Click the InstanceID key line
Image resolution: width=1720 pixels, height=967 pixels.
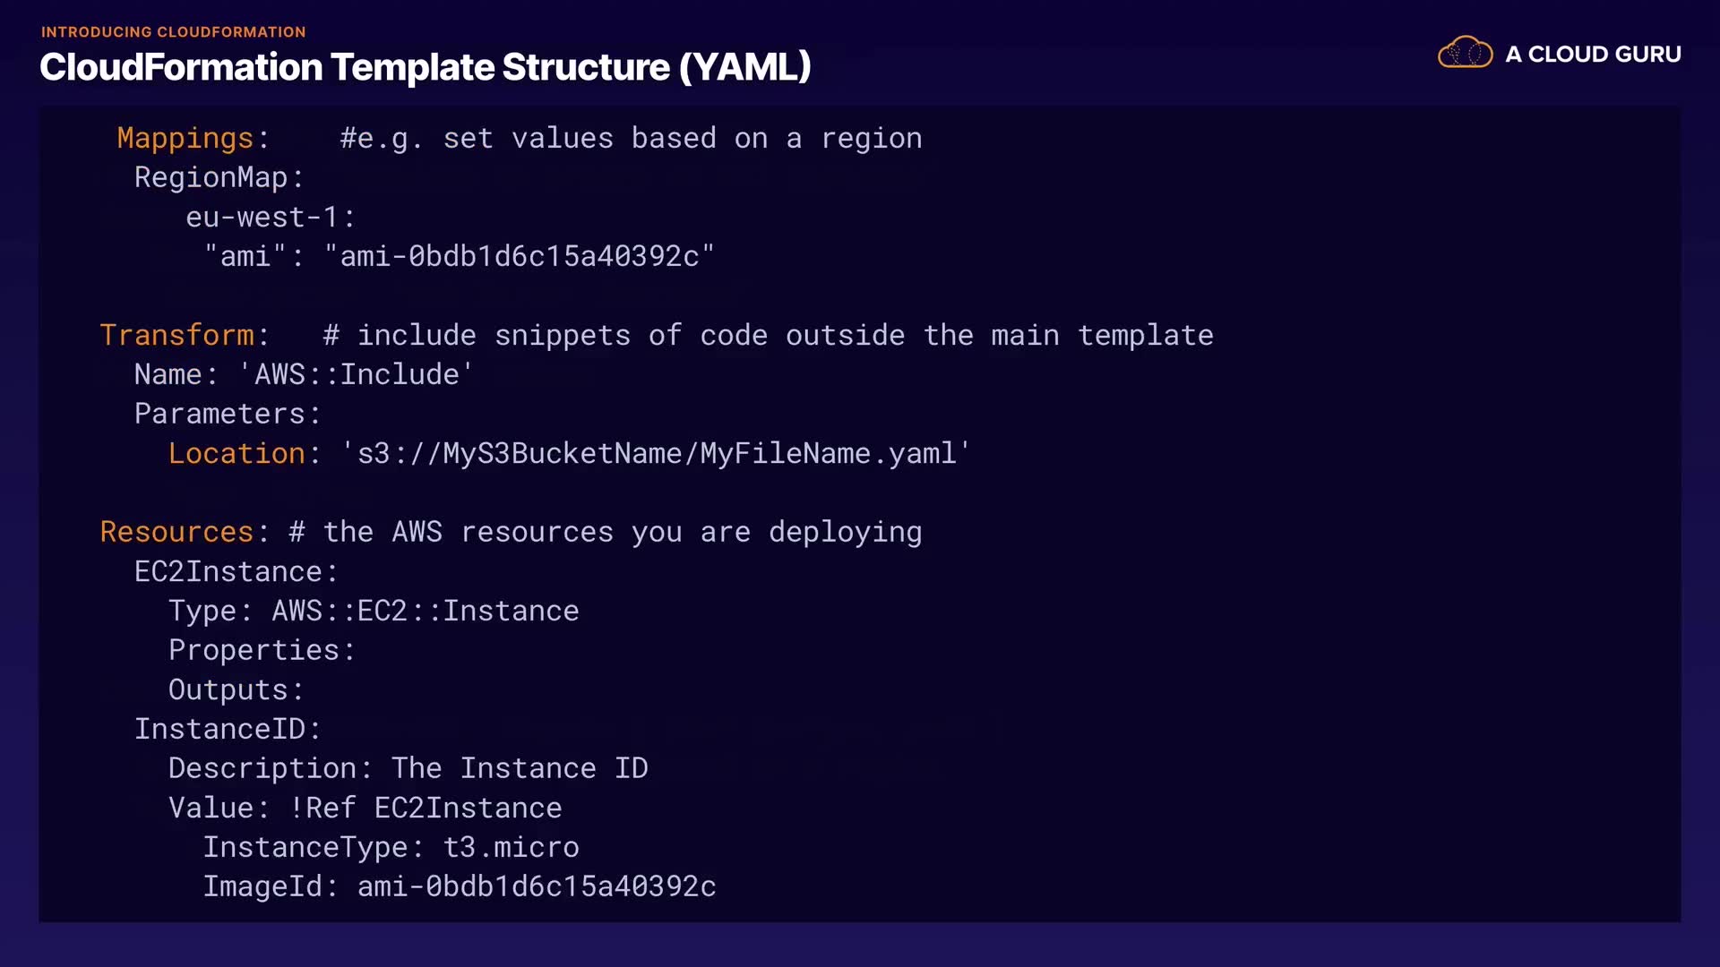coord(227,730)
